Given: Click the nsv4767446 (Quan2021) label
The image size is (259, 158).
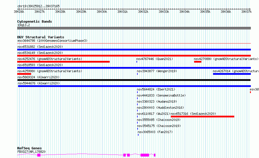Looking at the screenshot, I should click(155, 59).
